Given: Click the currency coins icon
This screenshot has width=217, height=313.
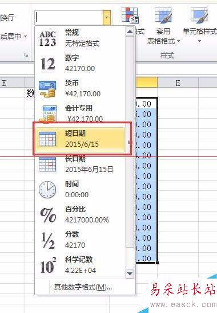Looking at the screenshot, I should pyautogui.click(x=47, y=89).
